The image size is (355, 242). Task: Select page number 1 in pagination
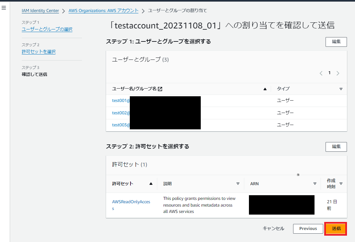[x=330, y=73]
